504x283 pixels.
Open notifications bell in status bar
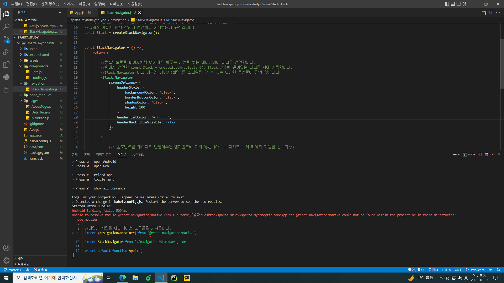(x=498, y=270)
